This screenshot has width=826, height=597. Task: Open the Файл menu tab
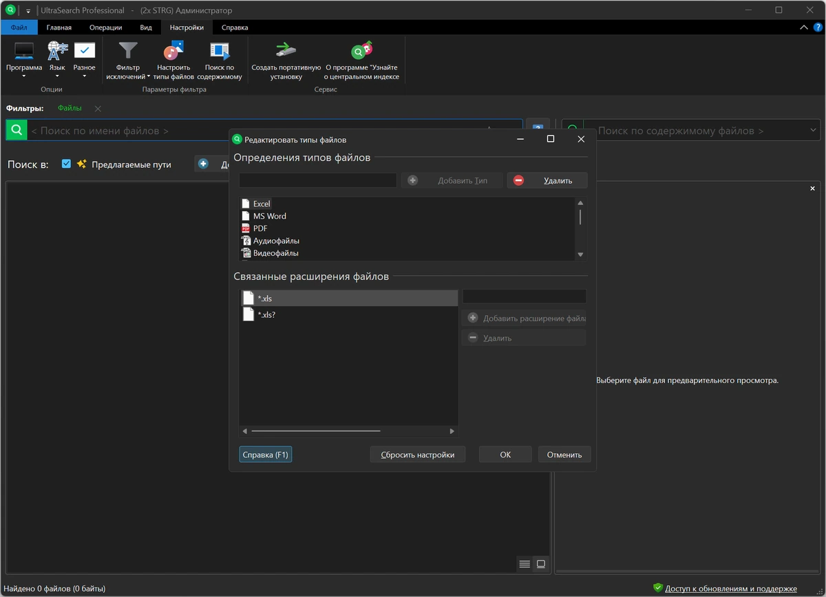tap(19, 28)
